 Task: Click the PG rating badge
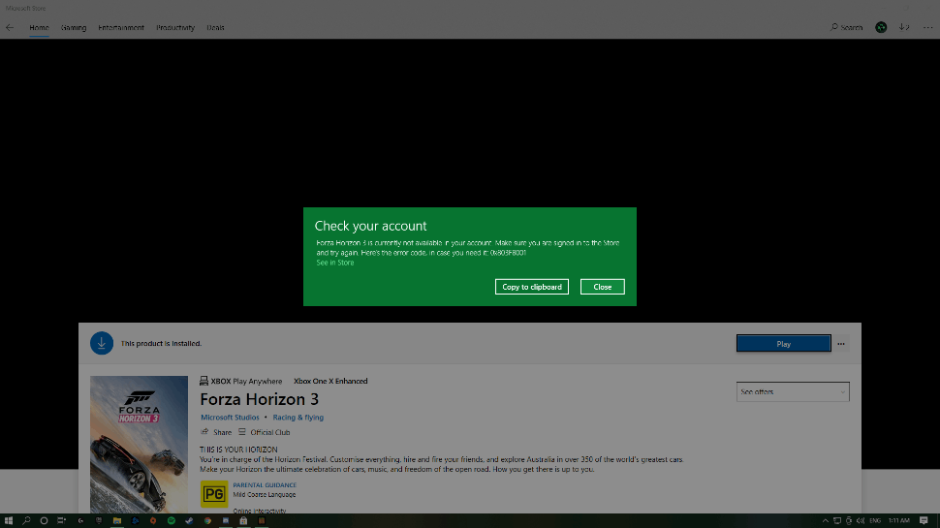tap(214, 494)
